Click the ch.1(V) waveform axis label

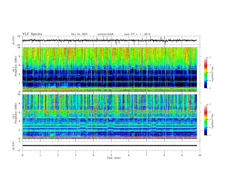click(x=14, y=40)
